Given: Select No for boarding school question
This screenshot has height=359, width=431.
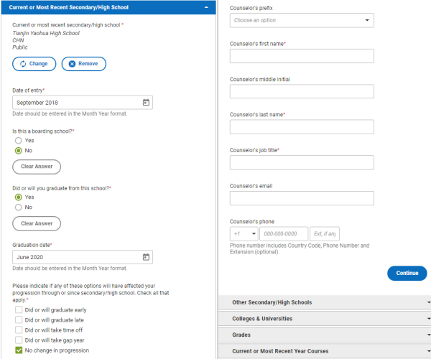Looking at the screenshot, I should pyautogui.click(x=19, y=151).
